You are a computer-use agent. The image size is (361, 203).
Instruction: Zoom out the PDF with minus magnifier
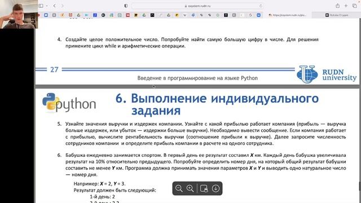click(x=179, y=188)
